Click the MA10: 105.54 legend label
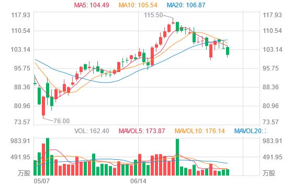Image resolution: width=293 pixels, height=188 pixels. click(x=138, y=5)
